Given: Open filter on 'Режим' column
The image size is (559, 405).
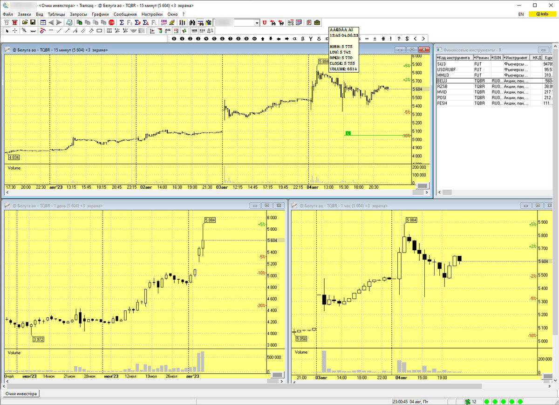Looking at the screenshot, I should [475, 57].
